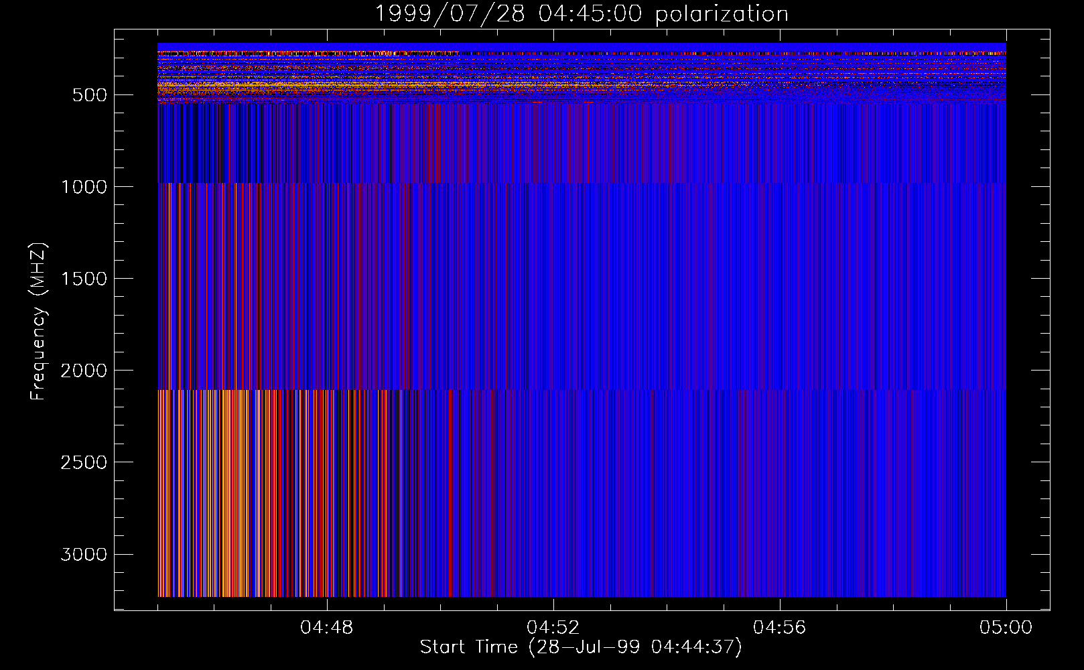The width and height of the screenshot is (1084, 670).
Task: Click the spectrogram at 04:48 and 3000 MHz
Action: click(x=327, y=554)
